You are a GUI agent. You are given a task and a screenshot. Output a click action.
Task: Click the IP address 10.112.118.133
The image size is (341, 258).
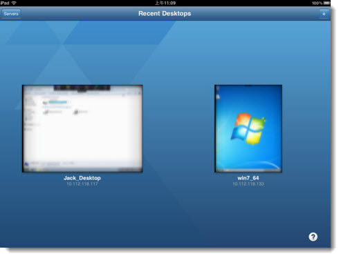coord(248,184)
